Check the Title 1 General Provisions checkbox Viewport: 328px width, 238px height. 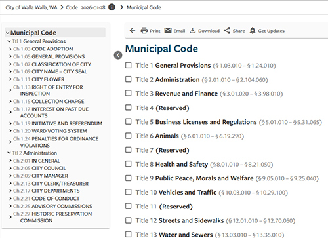point(129,65)
